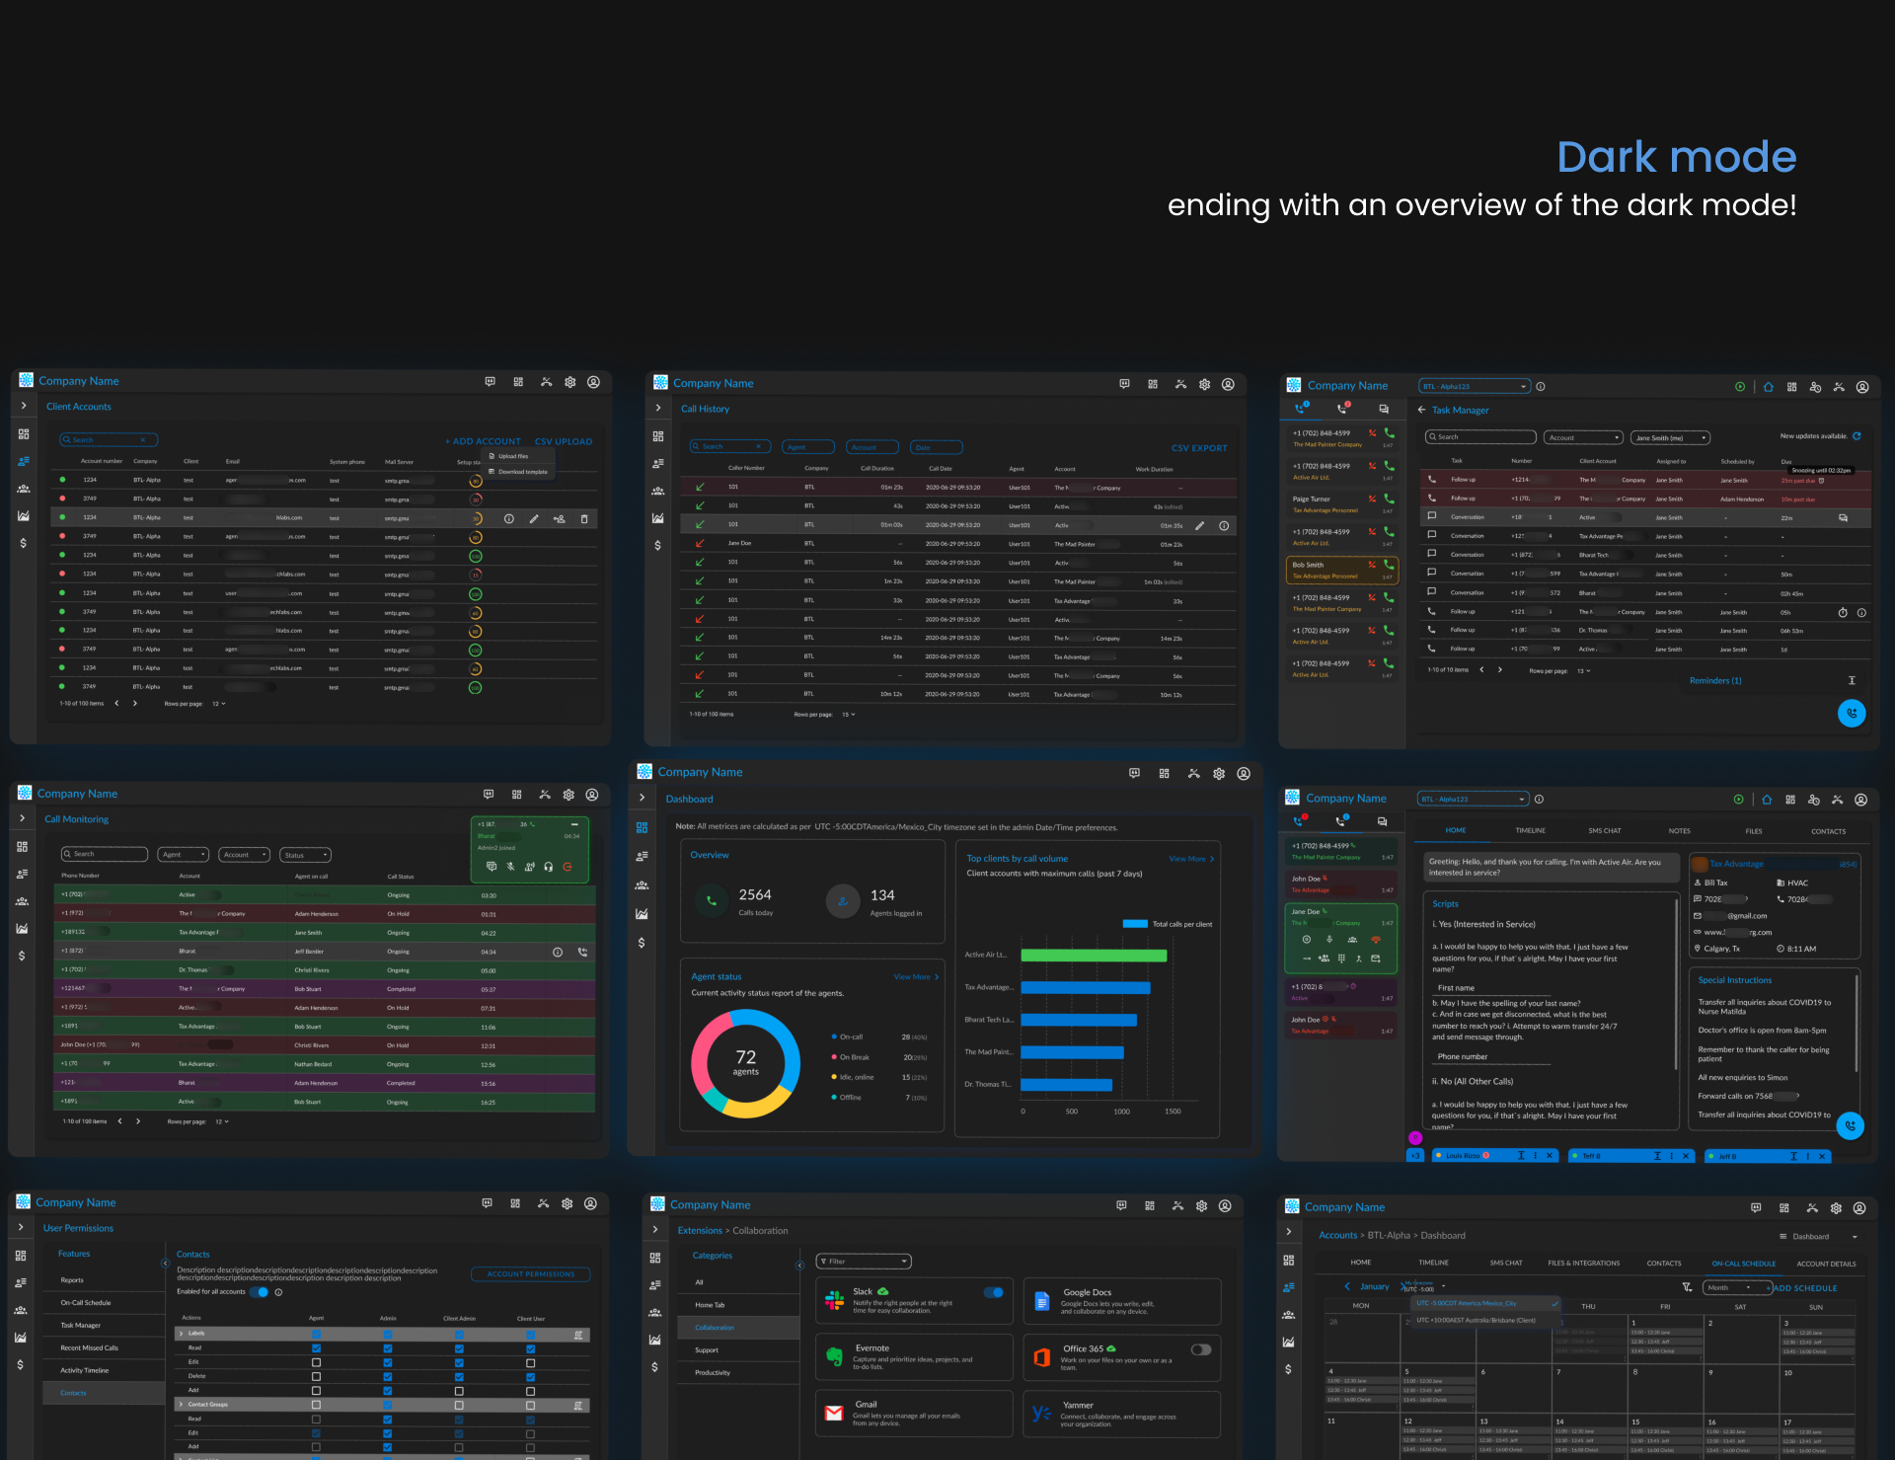
Task: Click green Active Air bar in call volume chart
Action: [x=1094, y=956]
